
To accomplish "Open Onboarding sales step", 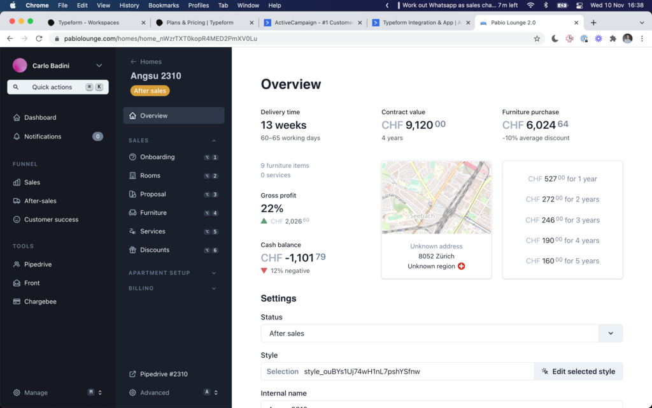I will tap(173, 157).
